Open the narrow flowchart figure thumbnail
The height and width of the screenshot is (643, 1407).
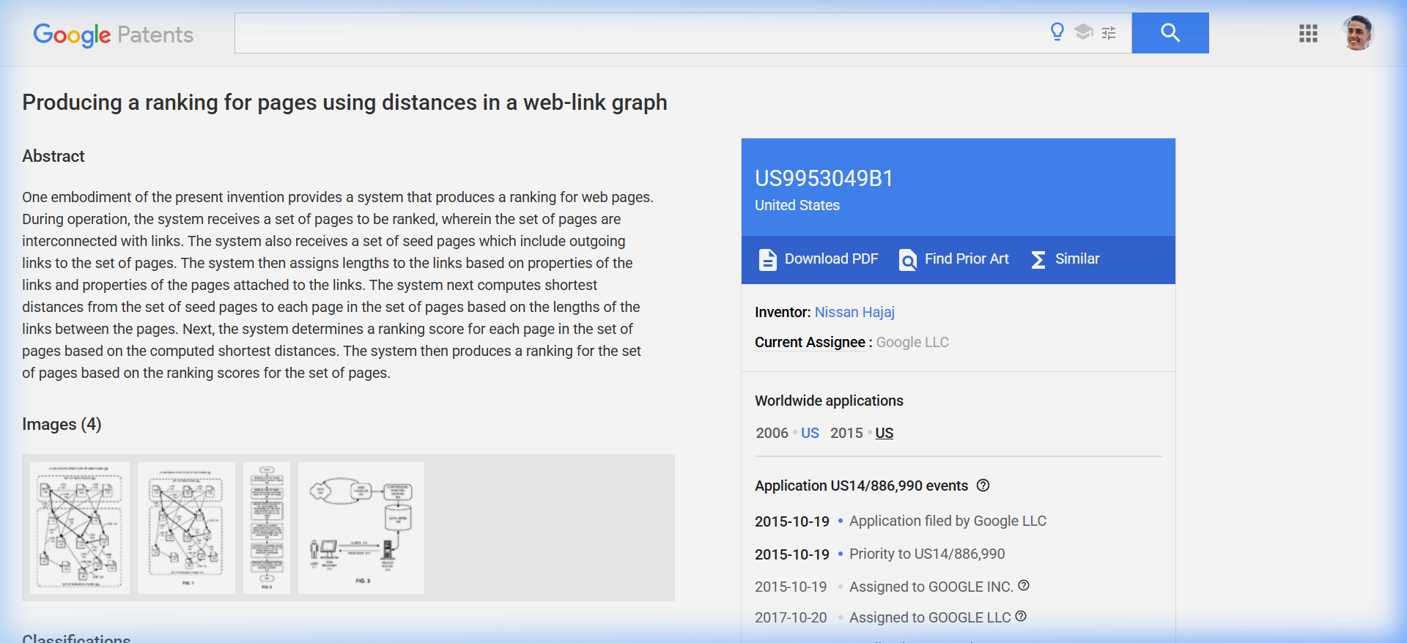[x=267, y=527]
